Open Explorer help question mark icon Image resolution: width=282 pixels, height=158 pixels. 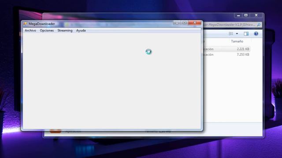click(x=256, y=33)
